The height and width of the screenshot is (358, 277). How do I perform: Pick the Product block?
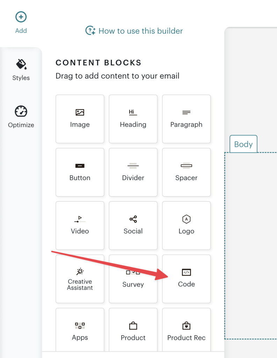133,330
